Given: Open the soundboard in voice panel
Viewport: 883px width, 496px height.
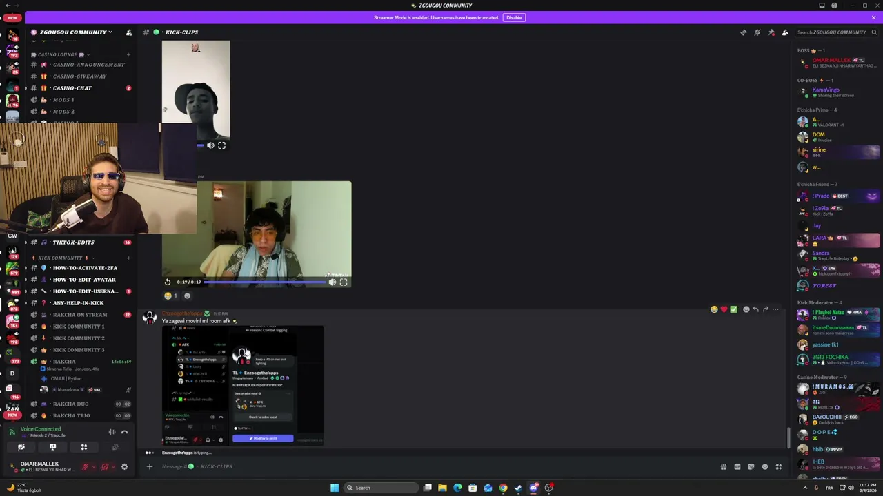Looking at the screenshot, I should (x=115, y=447).
